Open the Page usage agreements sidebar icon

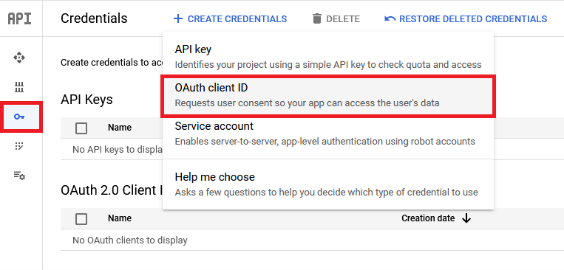click(x=19, y=176)
